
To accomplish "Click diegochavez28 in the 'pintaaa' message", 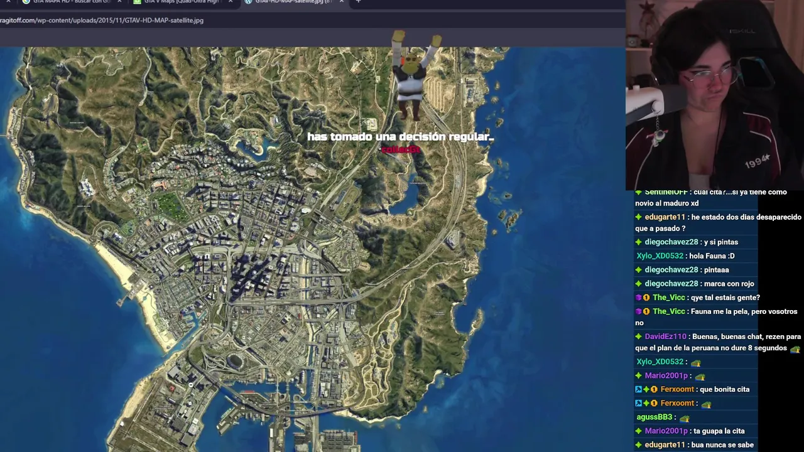I will pyautogui.click(x=671, y=270).
